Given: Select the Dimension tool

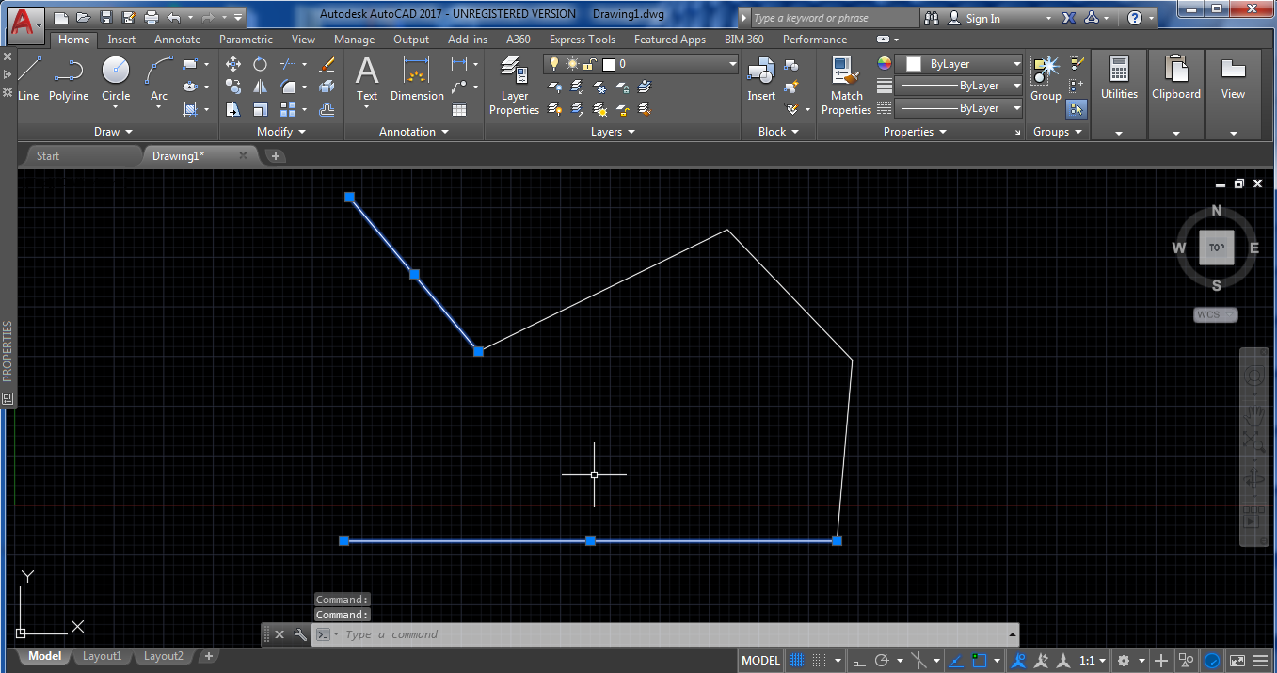Looking at the screenshot, I should [x=417, y=78].
